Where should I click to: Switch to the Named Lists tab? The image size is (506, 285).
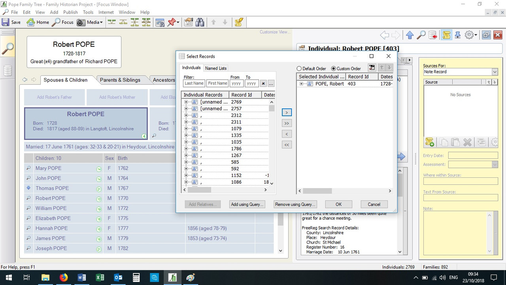pos(216,68)
